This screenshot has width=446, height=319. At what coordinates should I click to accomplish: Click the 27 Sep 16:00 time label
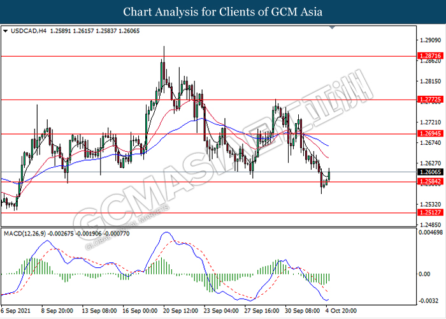pos(262,311)
